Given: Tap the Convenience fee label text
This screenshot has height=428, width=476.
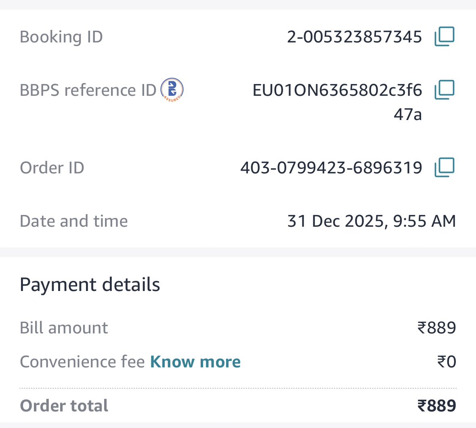Looking at the screenshot, I should 82,362.
